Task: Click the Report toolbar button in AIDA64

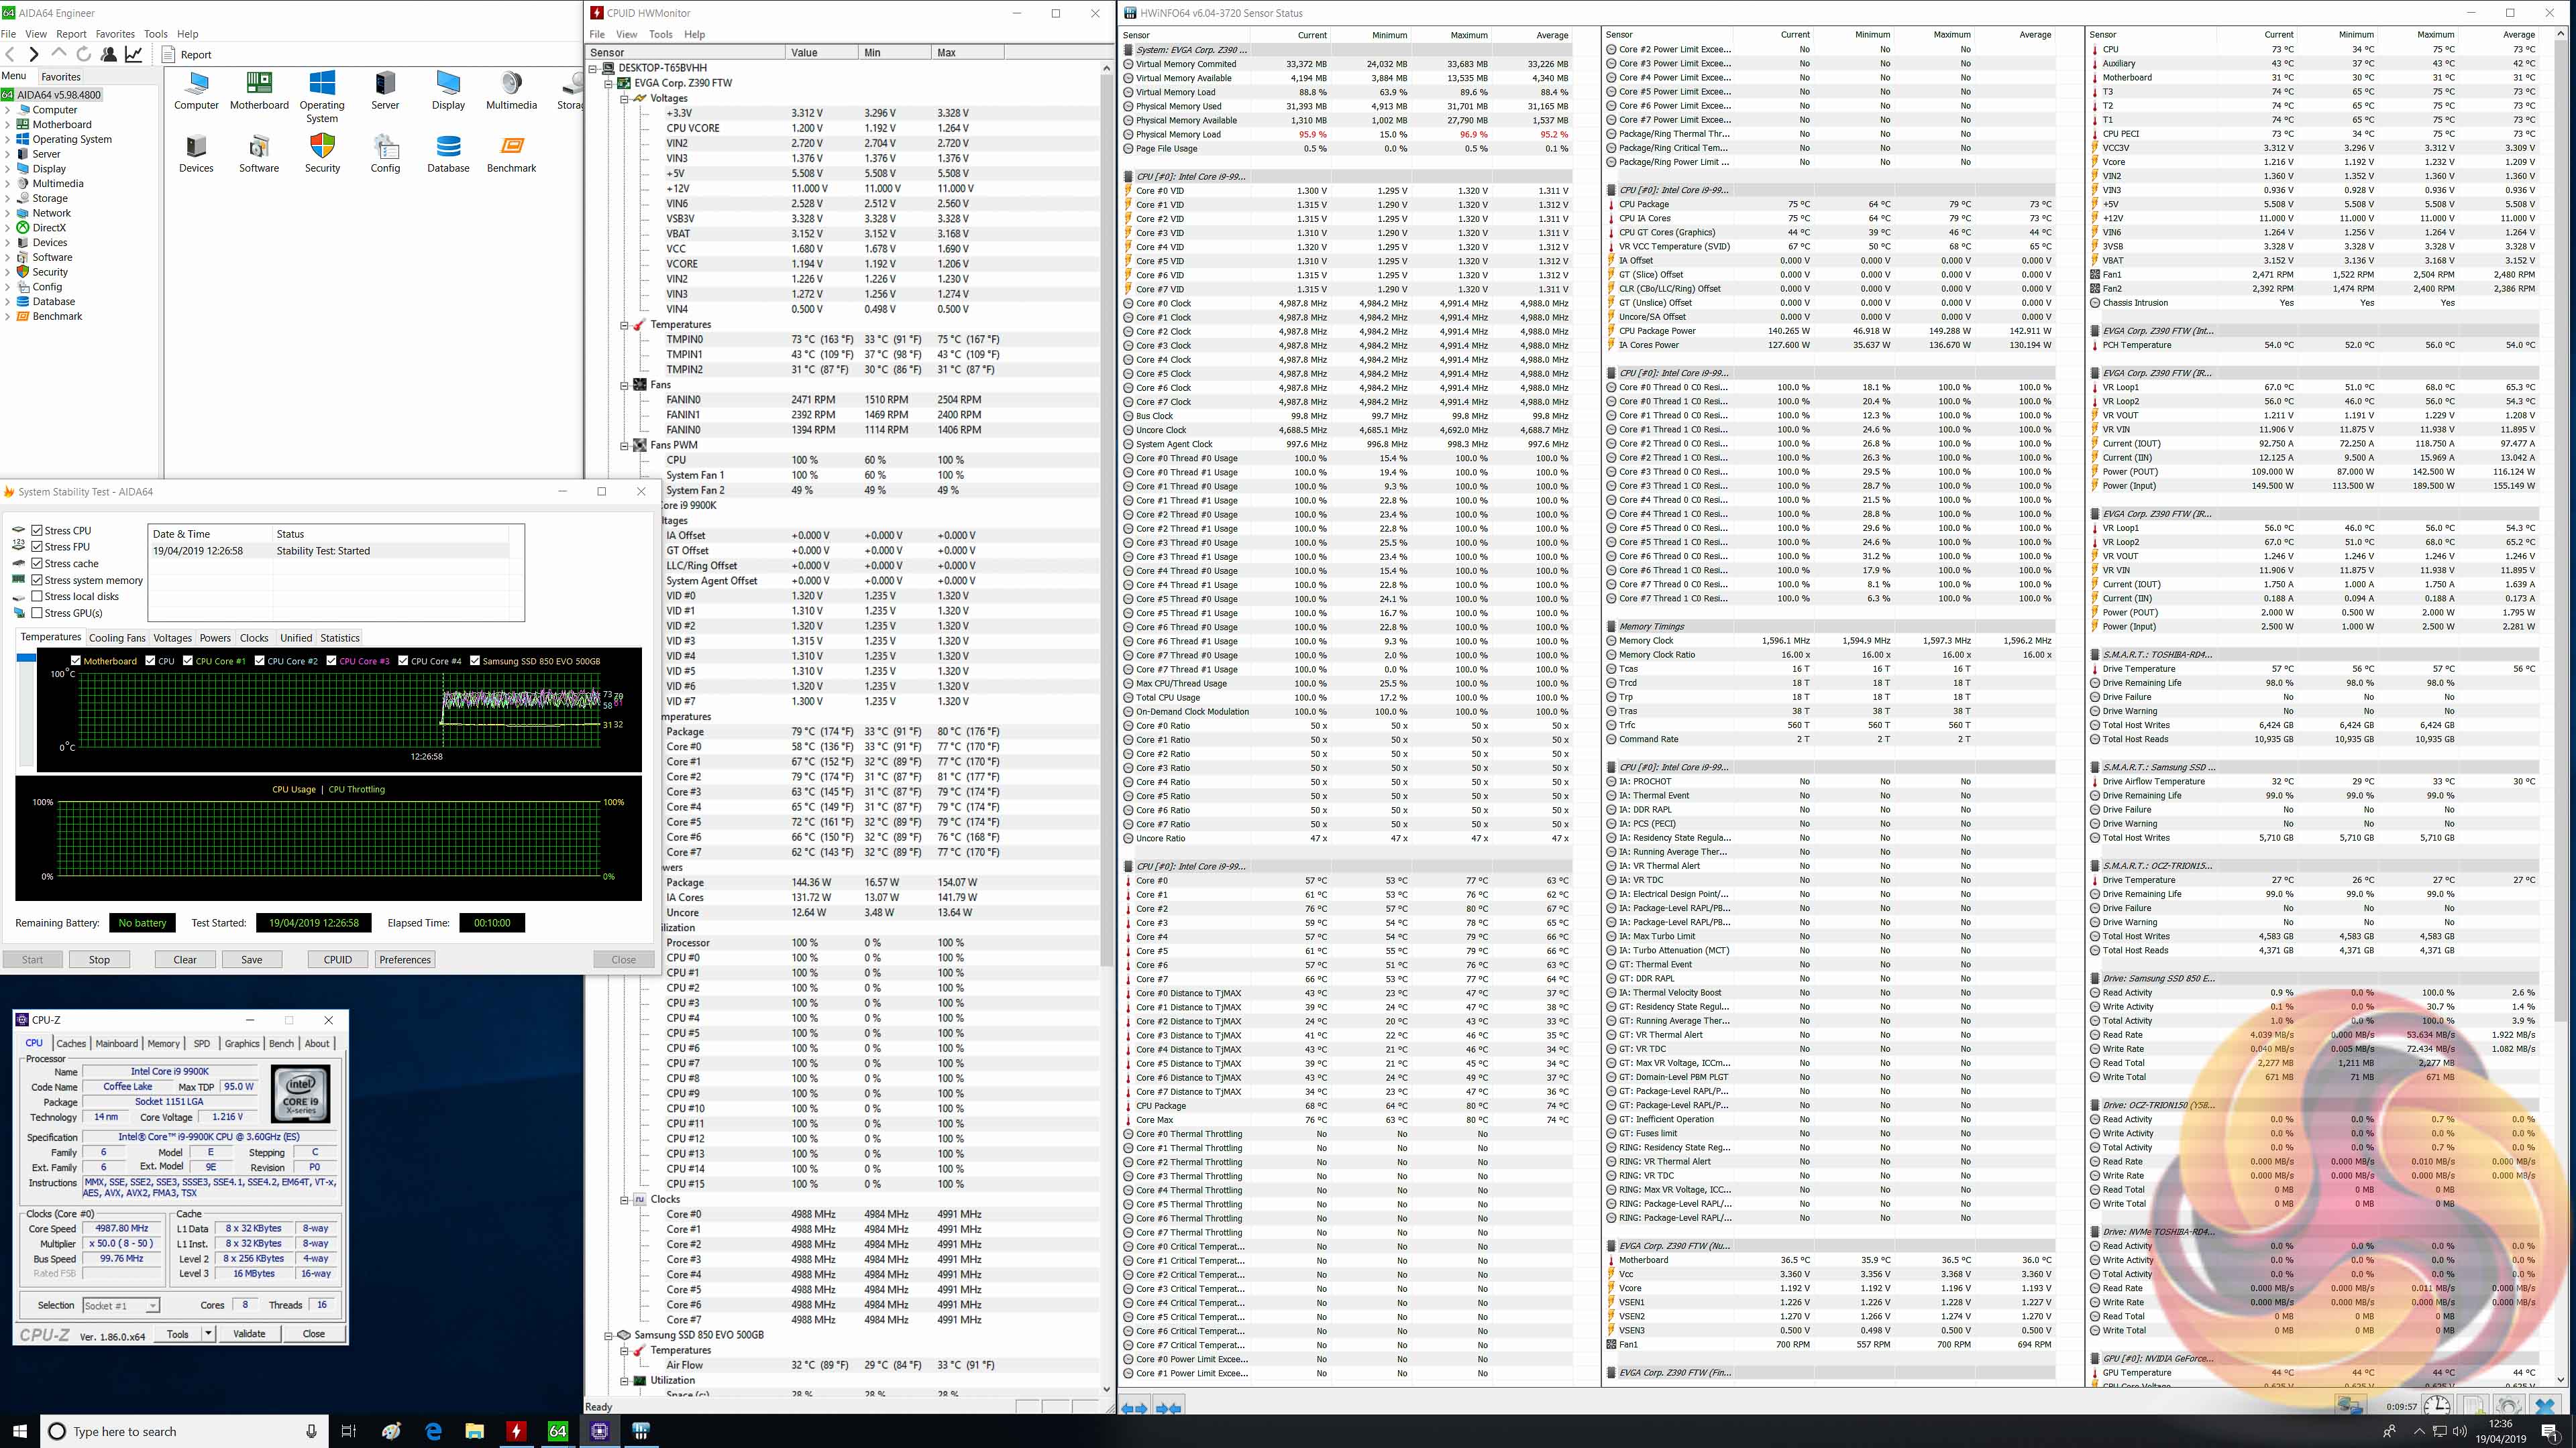Action: (x=189, y=55)
